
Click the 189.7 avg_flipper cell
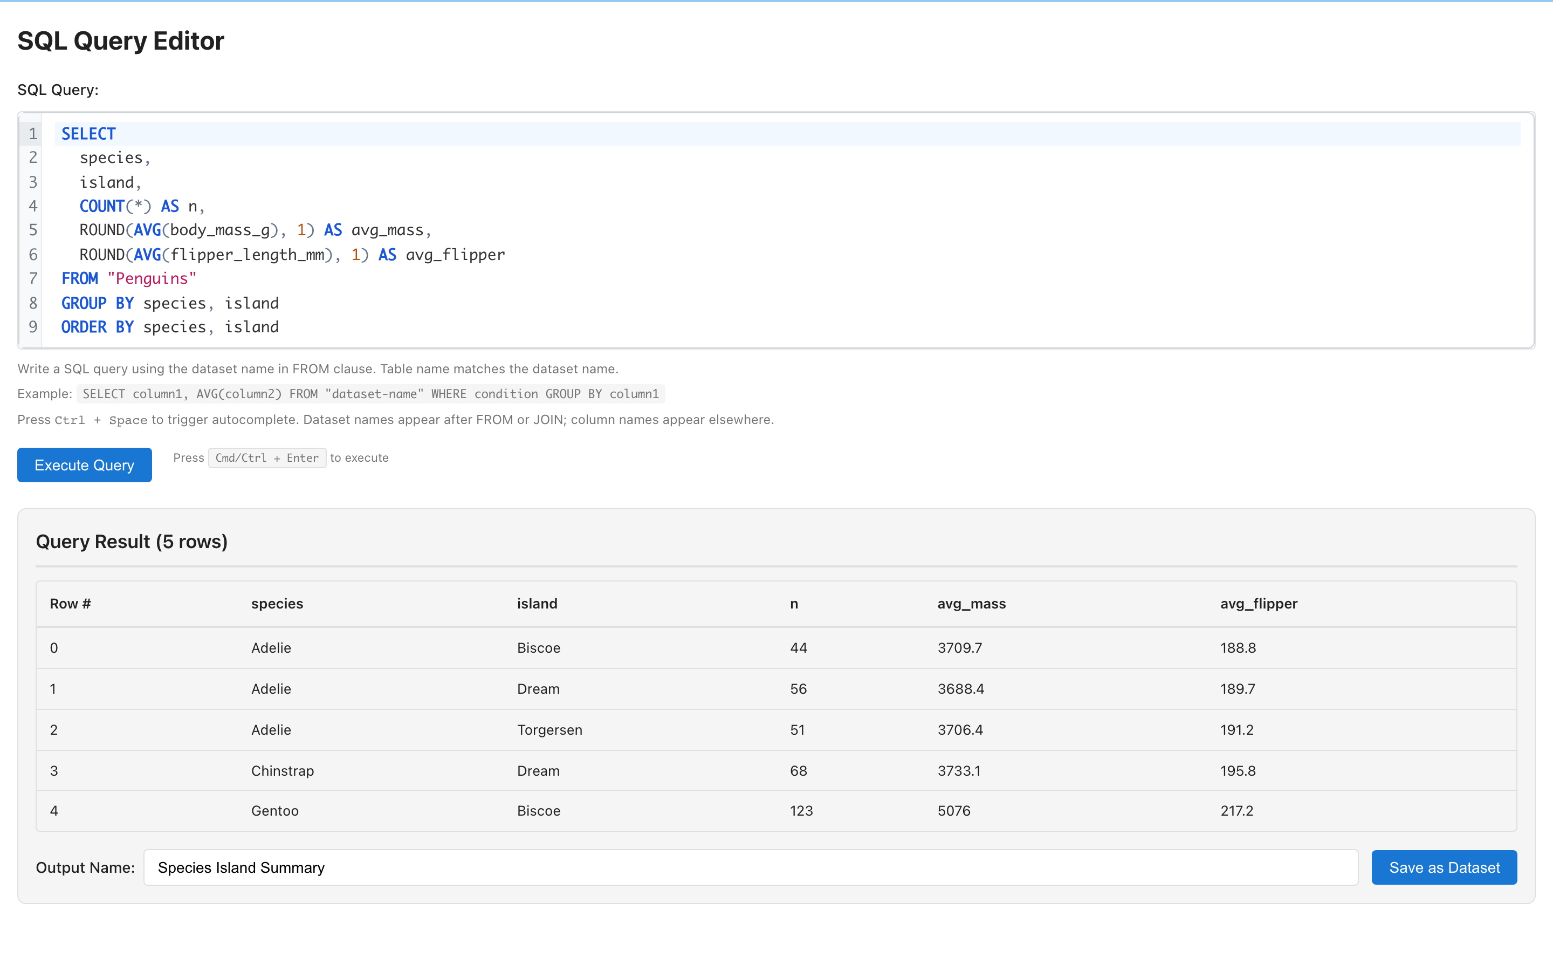[x=1237, y=689]
